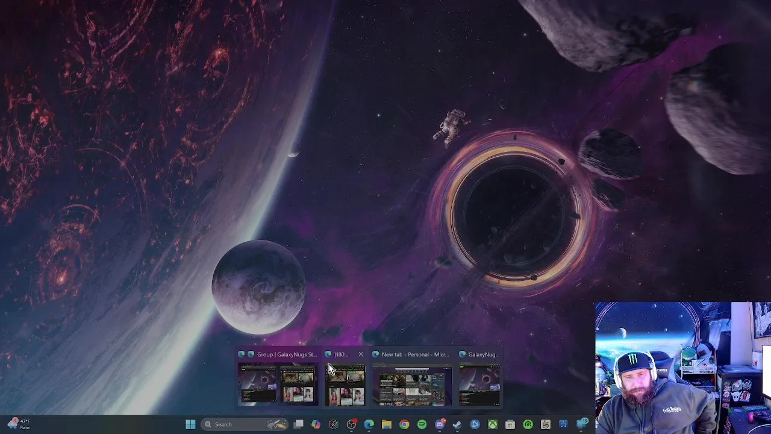Open OBS Studio from the taskbar
The image size is (771, 434).
(351, 424)
